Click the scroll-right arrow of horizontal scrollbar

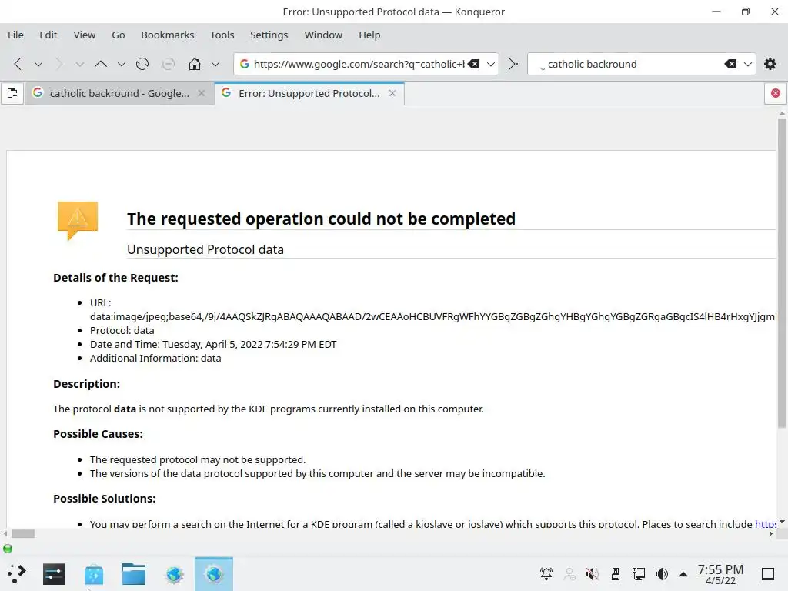(771, 534)
